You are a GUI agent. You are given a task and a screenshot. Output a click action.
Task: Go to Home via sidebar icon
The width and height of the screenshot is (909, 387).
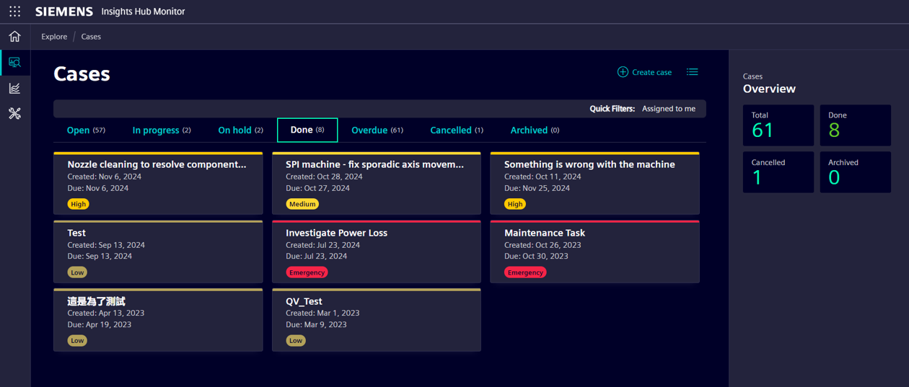tap(14, 37)
